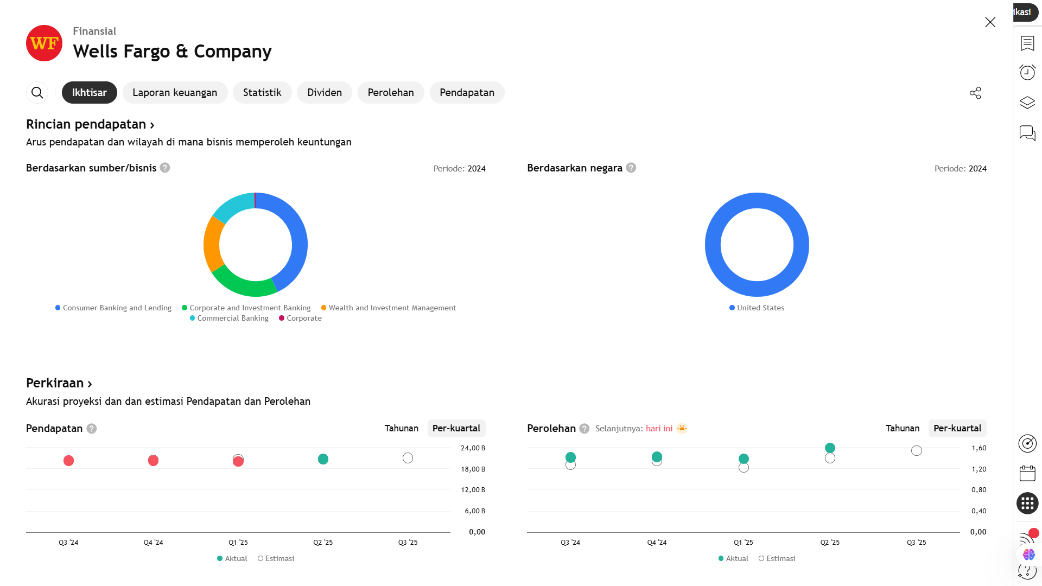1042x586 pixels.
Task: Close the financial overview dialog
Action: 990,22
